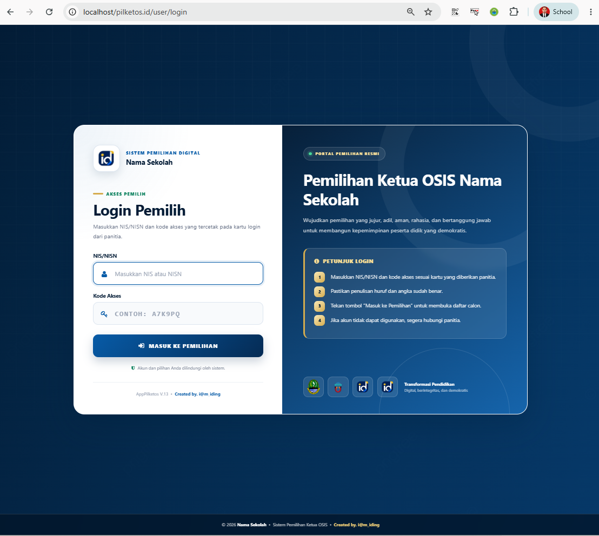
Task: Bookmark this page with the star icon
Action: 428,12
